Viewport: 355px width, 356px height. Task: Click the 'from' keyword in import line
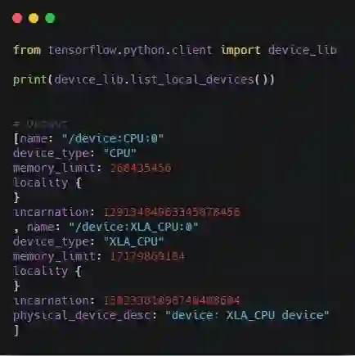(x=27, y=50)
